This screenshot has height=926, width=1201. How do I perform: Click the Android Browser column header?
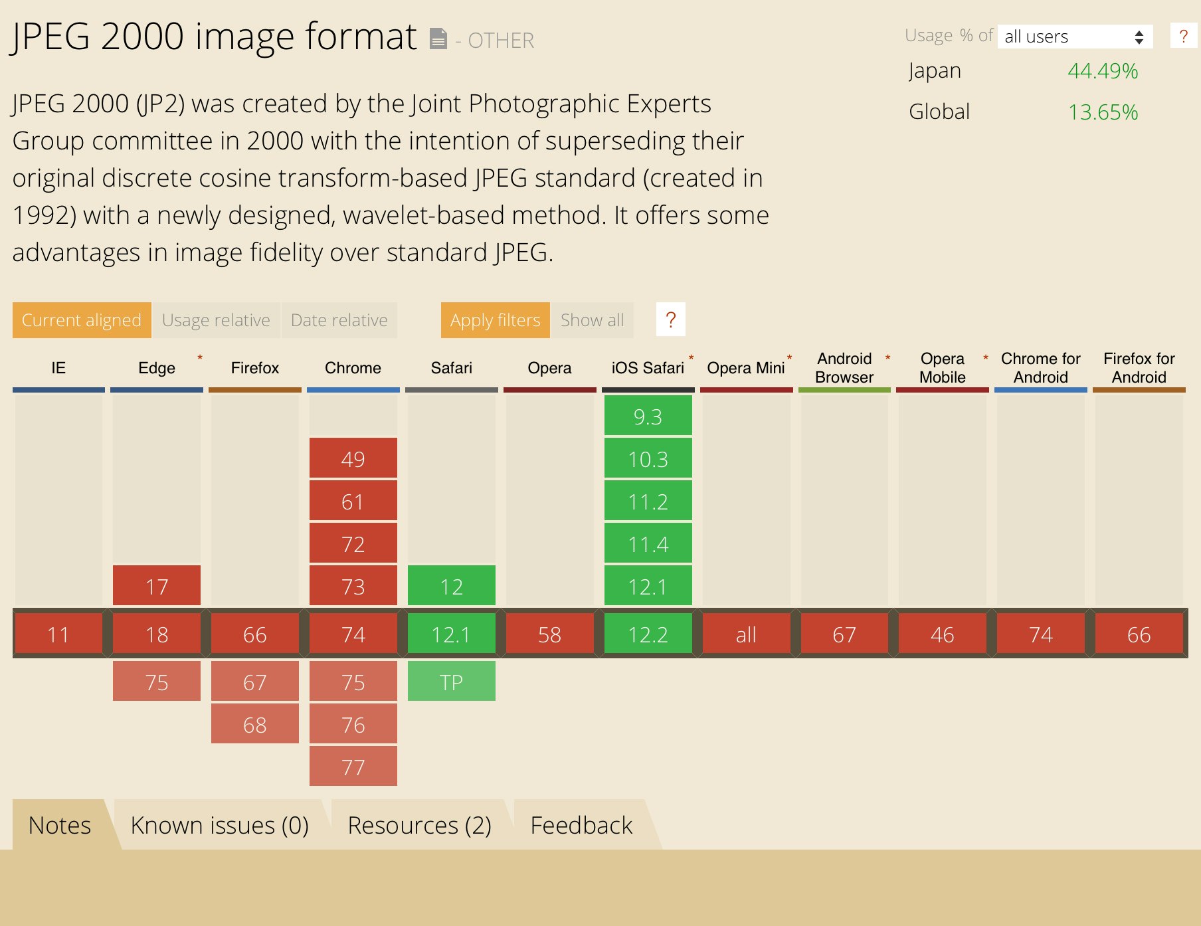pyautogui.click(x=844, y=367)
